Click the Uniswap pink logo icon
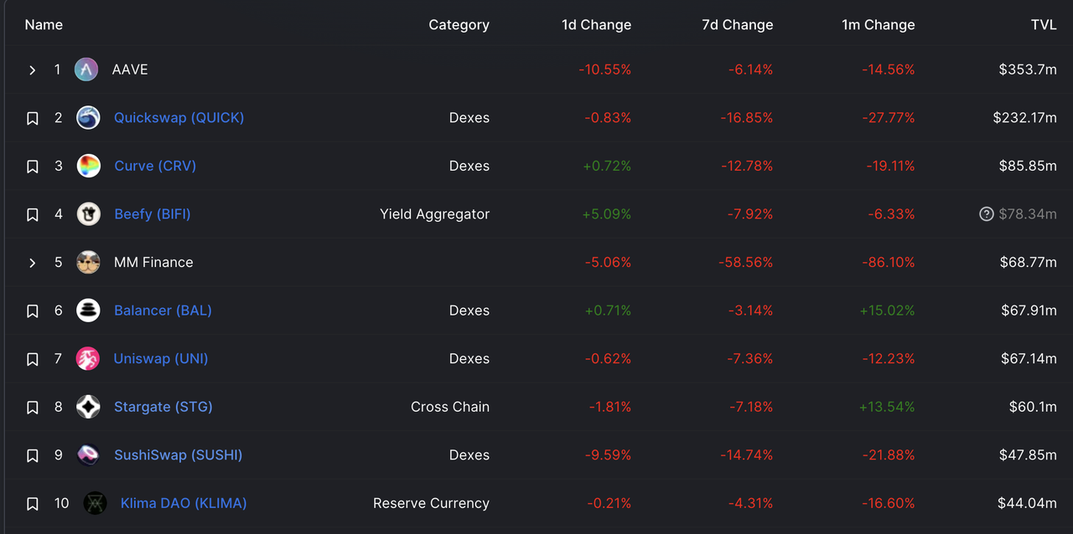Screen dimensions: 1073x534 [x=88, y=359]
